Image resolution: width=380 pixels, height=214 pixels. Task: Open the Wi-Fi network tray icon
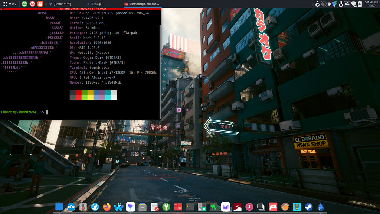pyautogui.click(x=353, y=4)
